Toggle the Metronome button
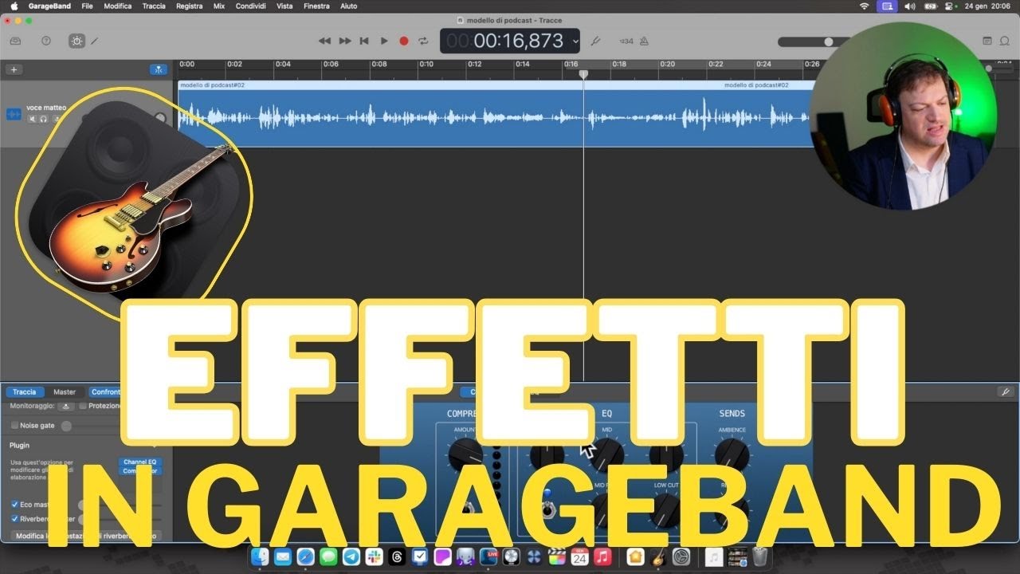This screenshot has height=574, width=1020. pos(644,41)
